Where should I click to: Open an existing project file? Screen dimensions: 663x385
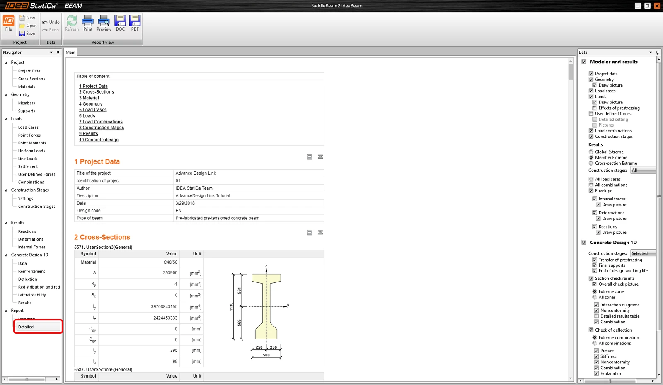point(28,26)
